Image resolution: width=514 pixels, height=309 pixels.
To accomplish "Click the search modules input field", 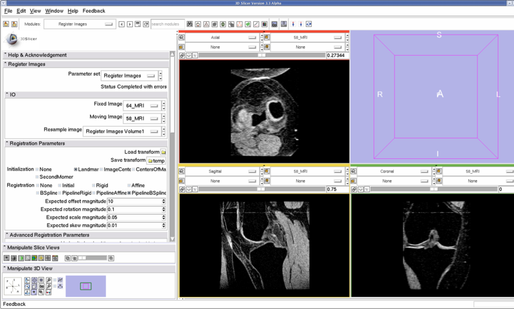I will [x=167, y=24].
